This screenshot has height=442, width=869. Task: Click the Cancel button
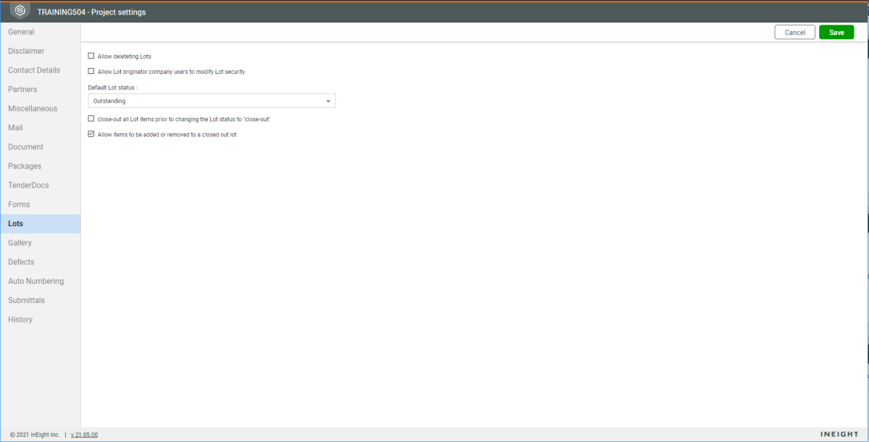tap(794, 33)
